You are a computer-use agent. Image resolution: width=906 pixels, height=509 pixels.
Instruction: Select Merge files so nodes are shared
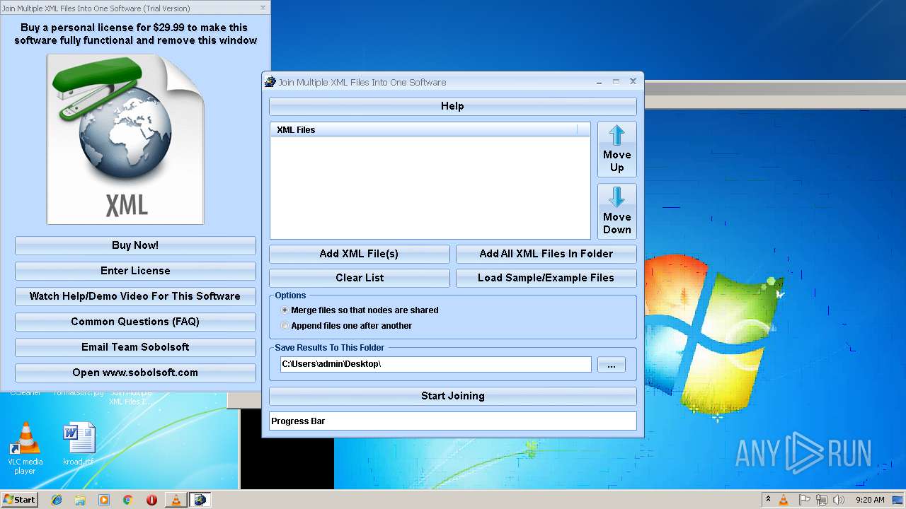359,310
